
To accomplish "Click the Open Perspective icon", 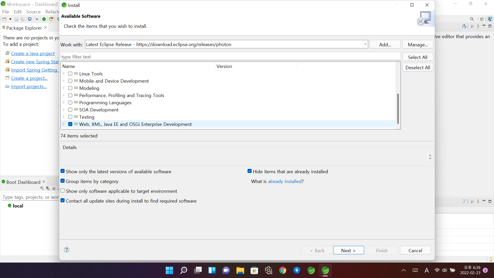I will coord(482,19).
